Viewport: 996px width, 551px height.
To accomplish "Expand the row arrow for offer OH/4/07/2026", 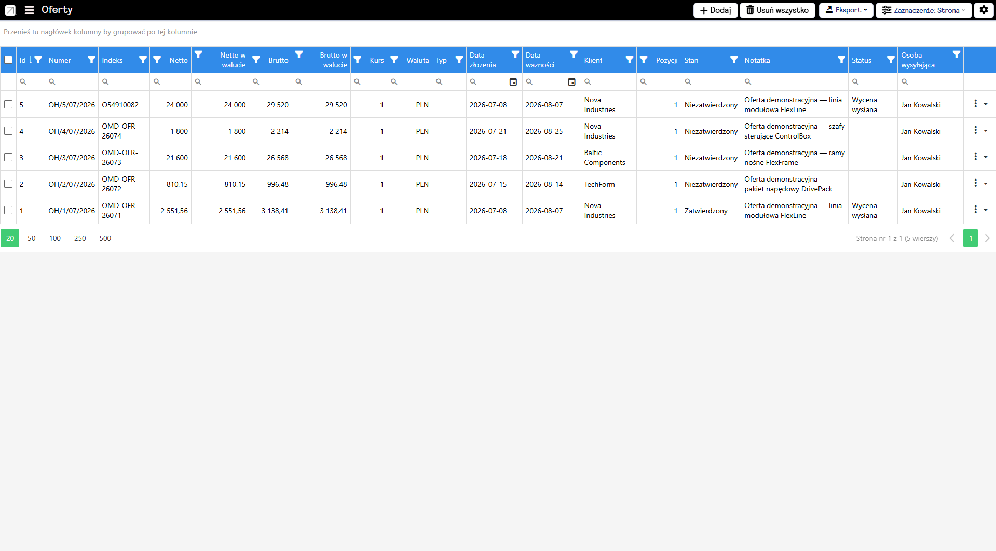I will pos(985,131).
